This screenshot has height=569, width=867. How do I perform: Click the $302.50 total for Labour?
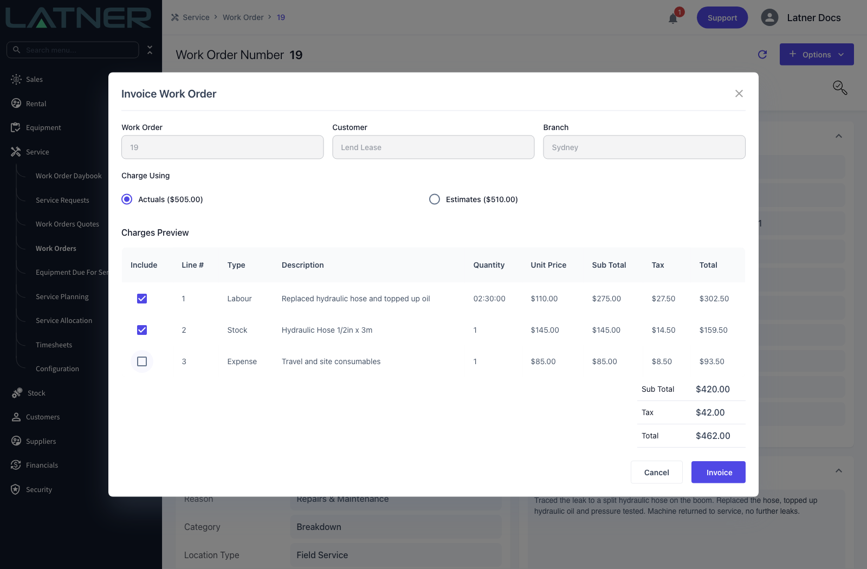pyautogui.click(x=714, y=299)
